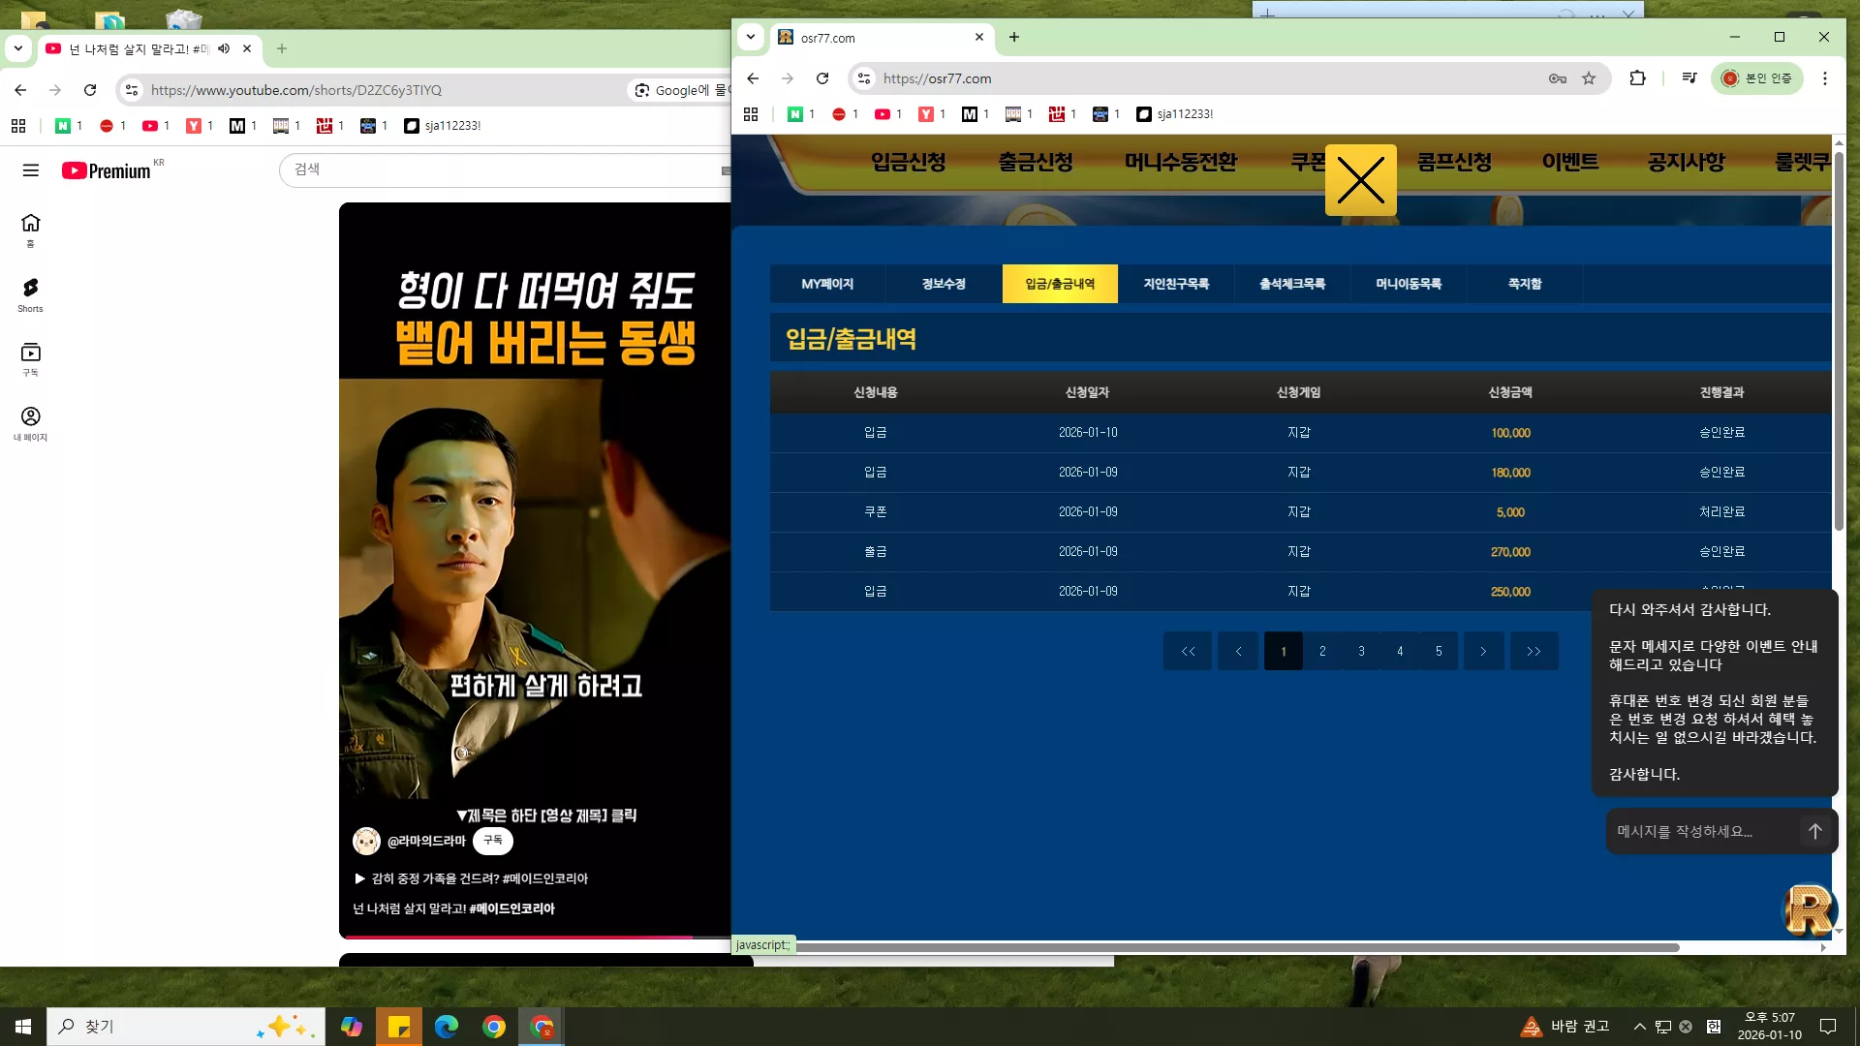1860x1046 pixels.
Task: Open 콤프신청 in site navigation
Action: pos(1454,162)
